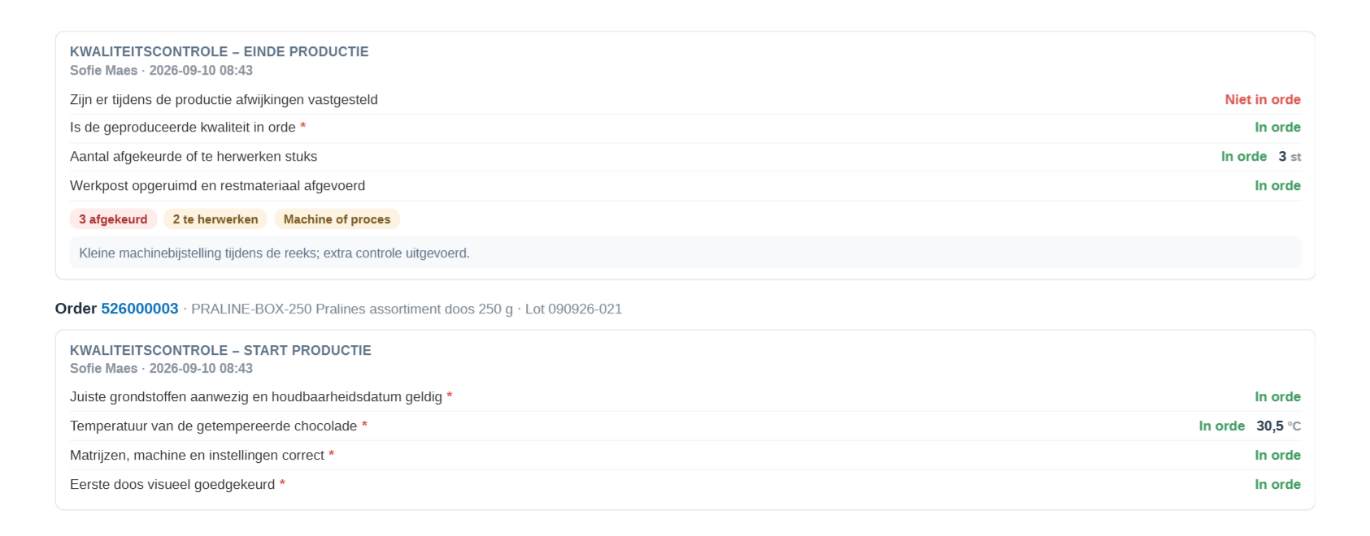This screenshot has width=1370, height=536.
Task: Click the "3 st" rejected count value
Action: pos(1290,156)
